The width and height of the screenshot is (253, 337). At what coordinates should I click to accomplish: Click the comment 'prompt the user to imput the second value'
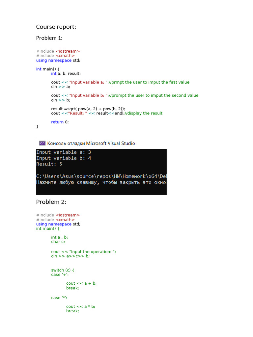[x=155, y=95]
